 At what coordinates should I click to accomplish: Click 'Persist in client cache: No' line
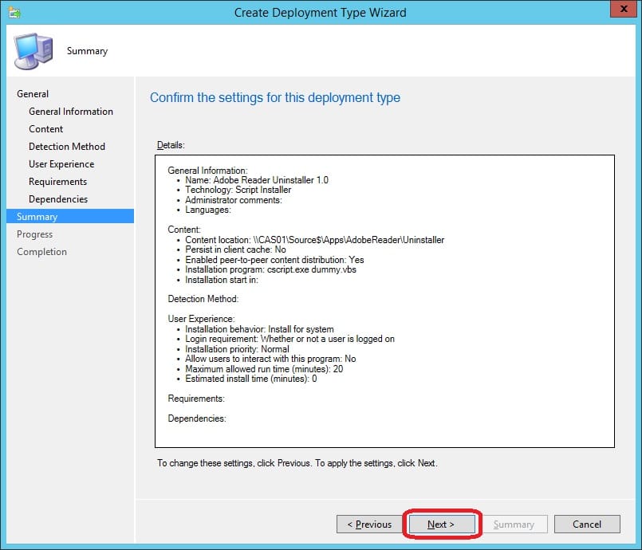(235, 249)
